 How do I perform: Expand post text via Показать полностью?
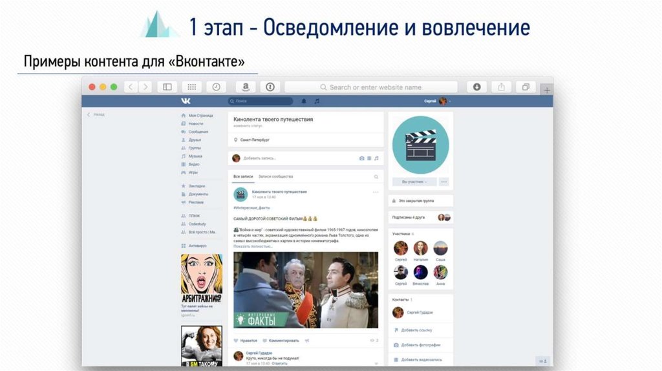253,246
